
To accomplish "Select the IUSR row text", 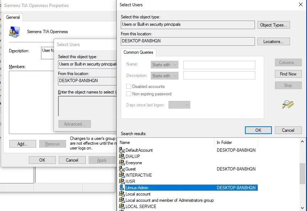I will click(x=130, y=181).
